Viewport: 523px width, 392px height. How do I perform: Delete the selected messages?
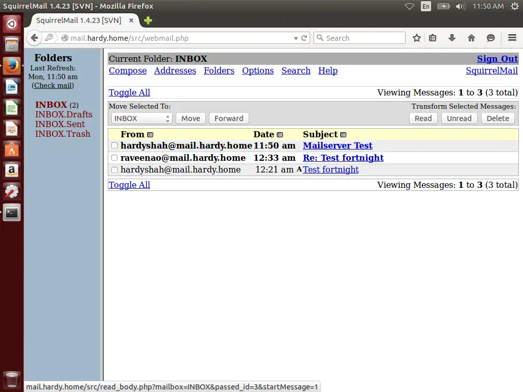(498, 118)
